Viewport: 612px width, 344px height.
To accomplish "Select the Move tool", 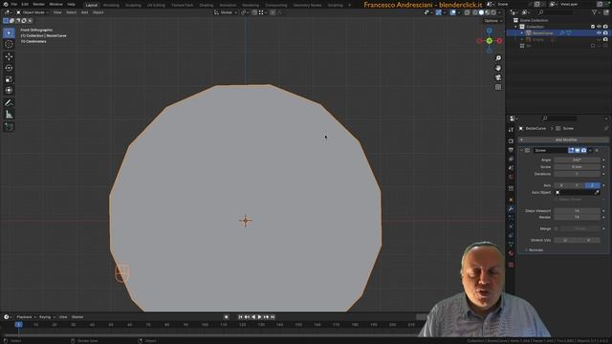I will pos(9,56).
